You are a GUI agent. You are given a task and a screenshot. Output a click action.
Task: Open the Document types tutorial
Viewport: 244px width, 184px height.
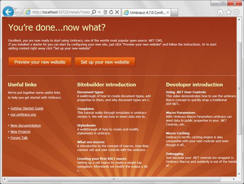pyautogui.click(x=90, y=92)
